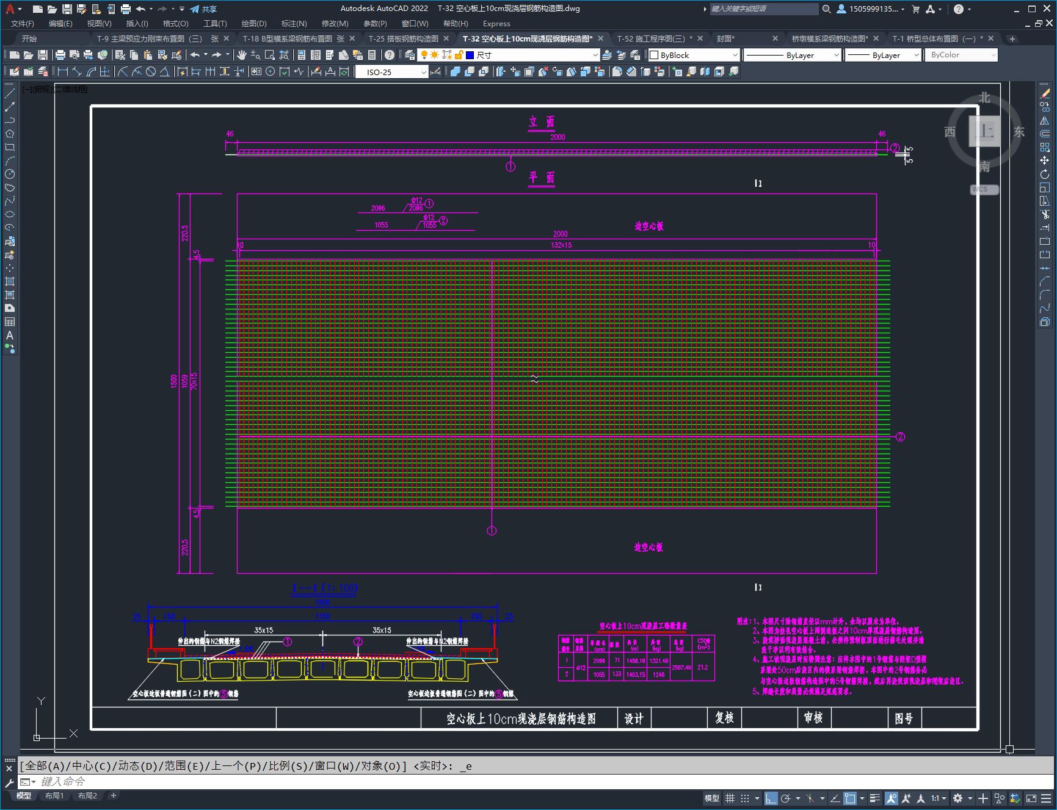Select the Line drawing tool
The width and height of the screenshot is (1057, 810).
coord(10,93)
